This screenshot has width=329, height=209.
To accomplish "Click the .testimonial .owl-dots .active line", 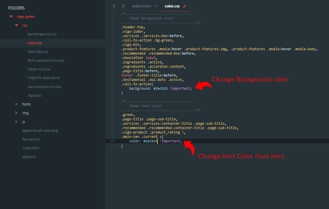I will 152,80.
